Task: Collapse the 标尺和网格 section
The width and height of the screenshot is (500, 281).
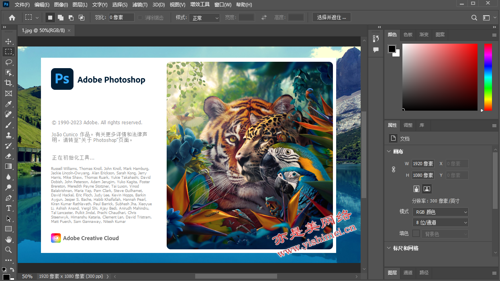Action: [x=389, y=248]
